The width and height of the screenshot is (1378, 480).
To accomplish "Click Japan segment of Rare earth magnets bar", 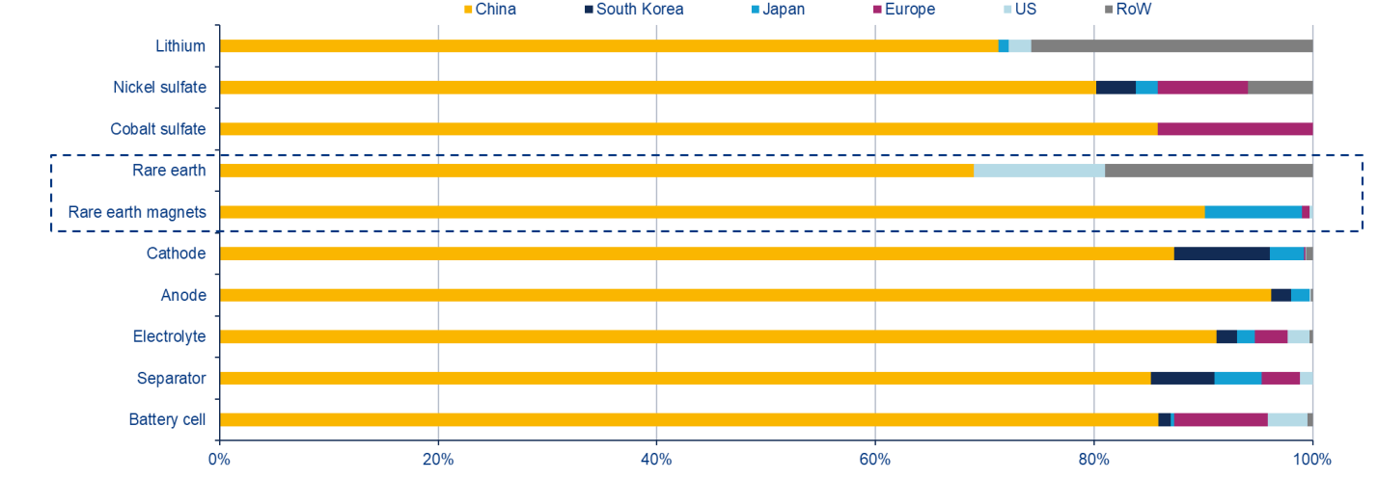I will tap(1253, 212).
